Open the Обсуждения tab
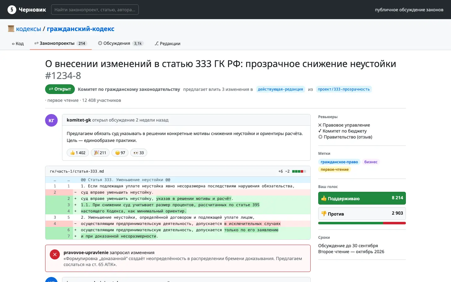This screenshot has height=282, width=451. click(x=121, y=43)
